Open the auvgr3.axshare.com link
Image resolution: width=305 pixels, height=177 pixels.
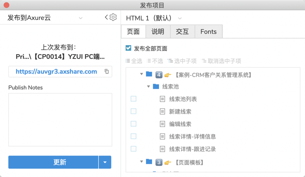(x=56, y=72)
